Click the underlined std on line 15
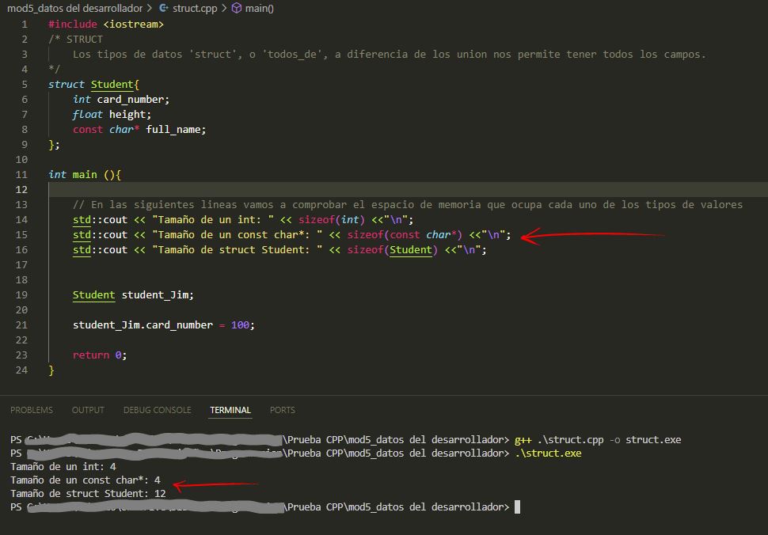 (81, 234)
